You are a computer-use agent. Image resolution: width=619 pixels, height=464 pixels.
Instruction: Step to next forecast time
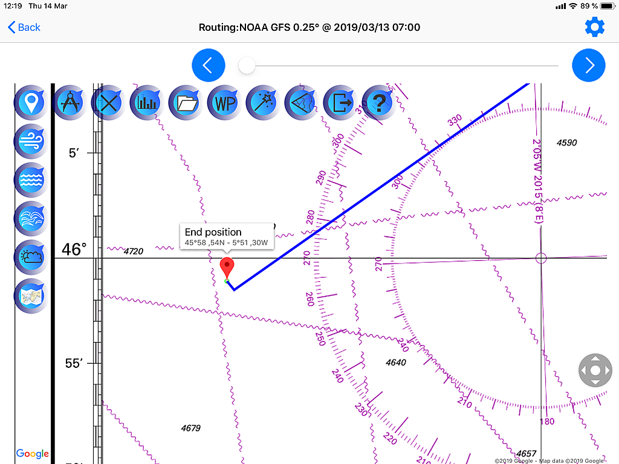pyautogui.click(x=589, y=65)
